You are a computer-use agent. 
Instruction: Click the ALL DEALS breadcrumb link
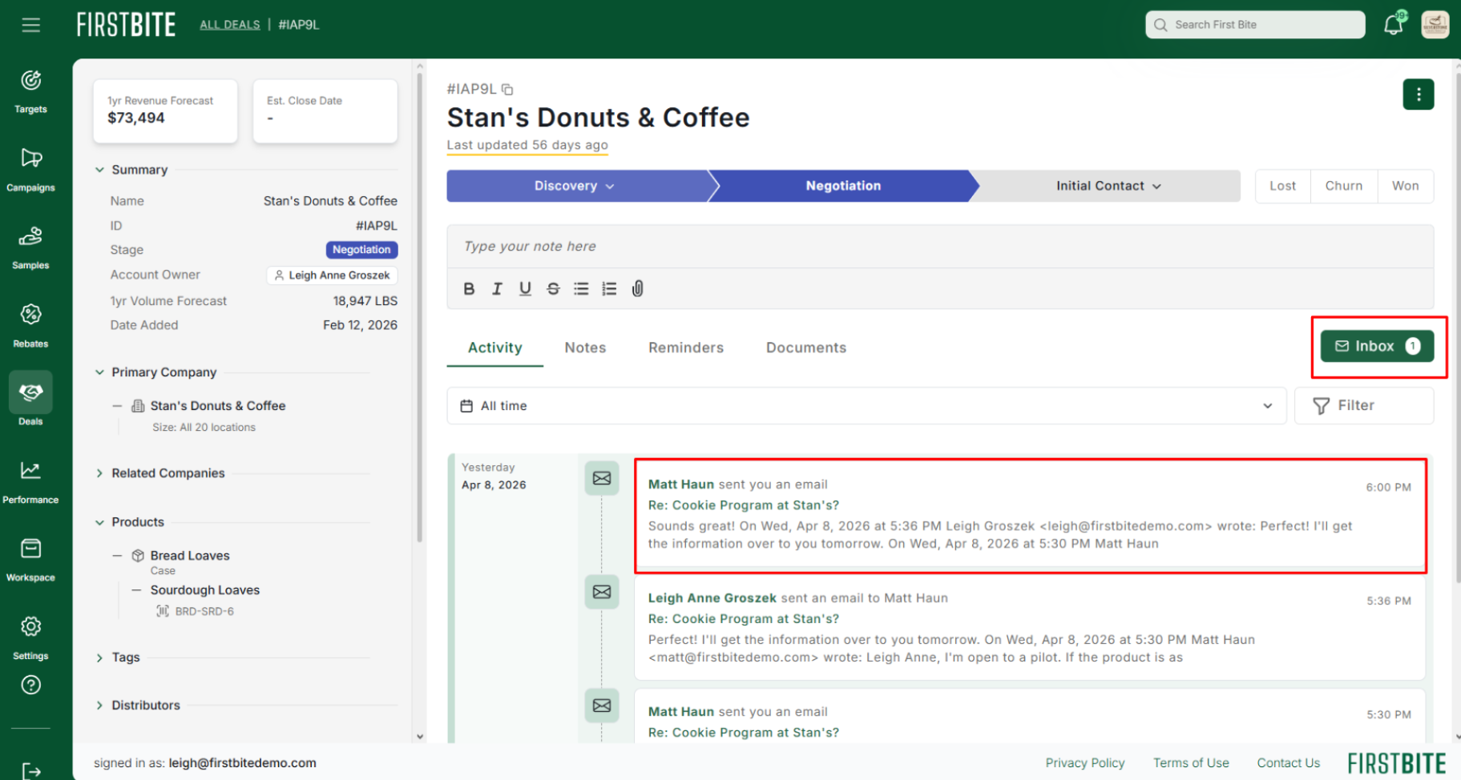230,25
